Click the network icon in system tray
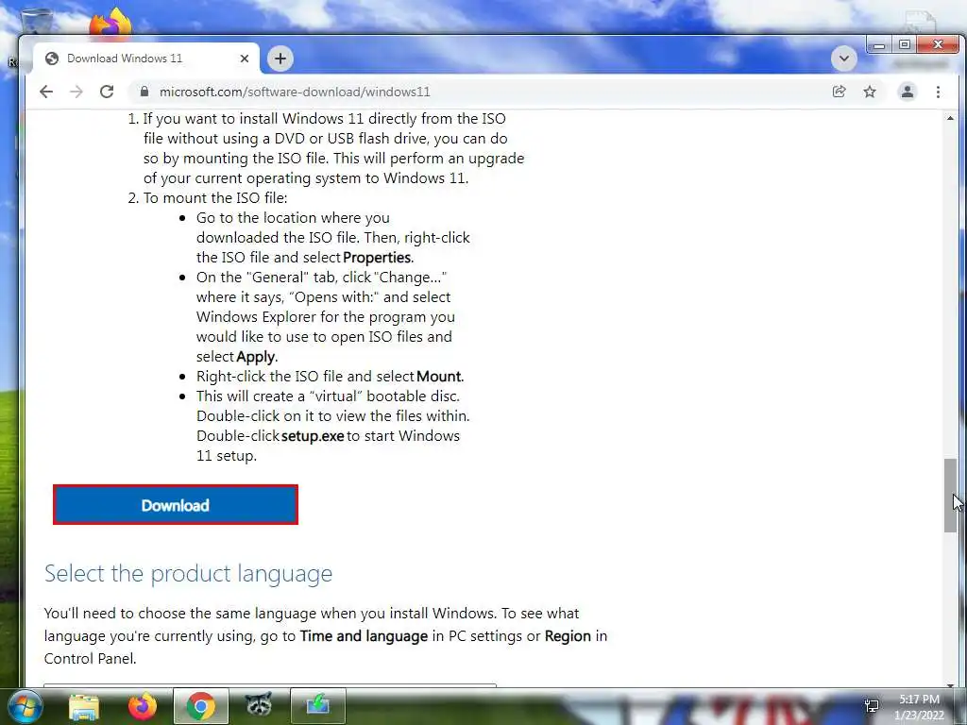The image size is (967, 725). pyautogui.click(x=872, y=706)
